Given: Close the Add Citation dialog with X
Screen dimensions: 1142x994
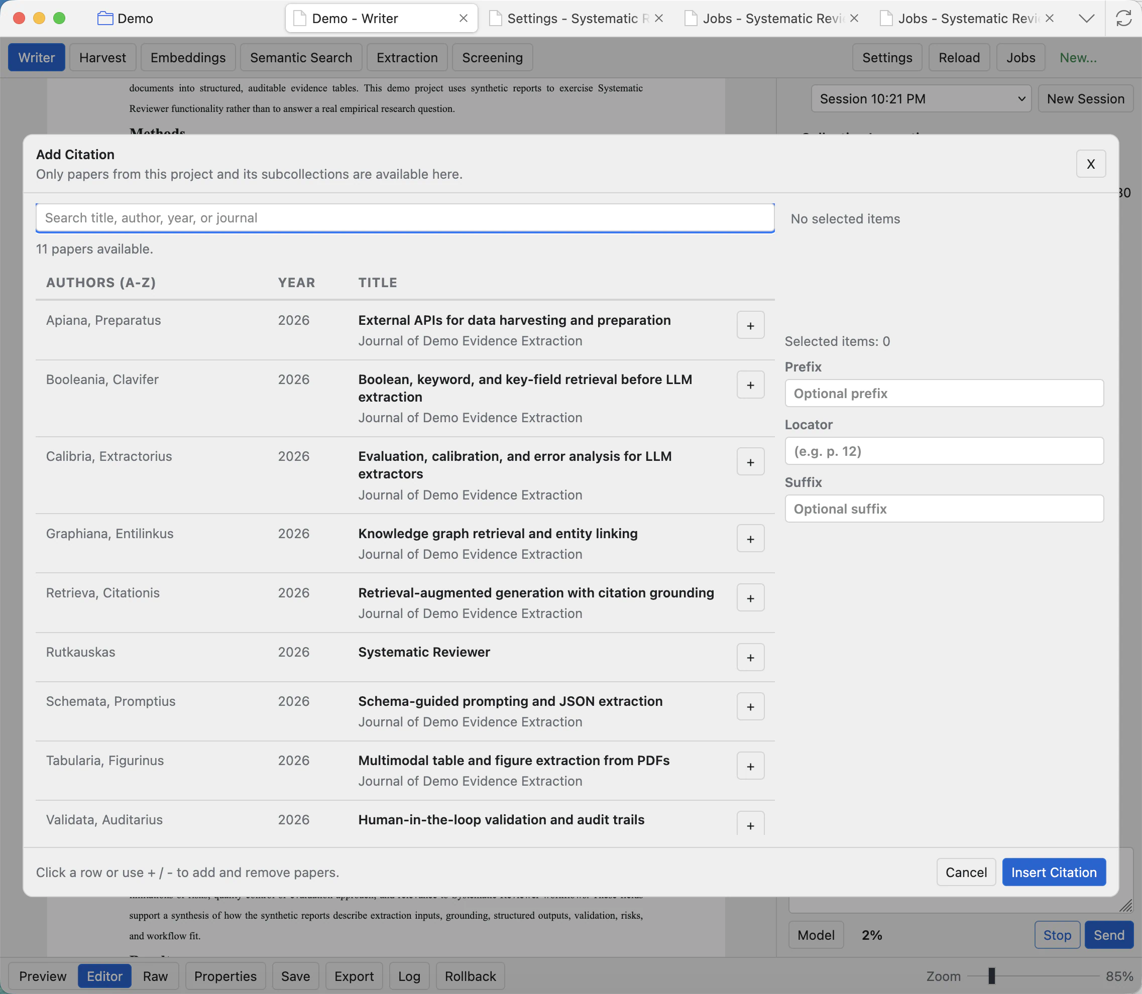Looking at the screenshot, I should (1090, 164).
